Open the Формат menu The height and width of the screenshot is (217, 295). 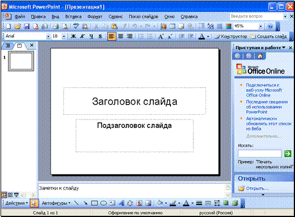pos(95,17)
